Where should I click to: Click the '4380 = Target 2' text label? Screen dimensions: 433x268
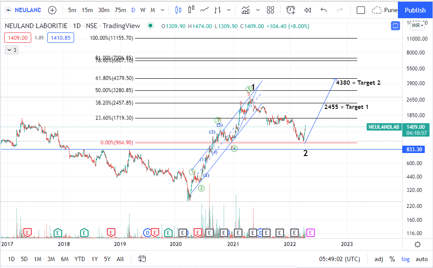click(358, 83)
